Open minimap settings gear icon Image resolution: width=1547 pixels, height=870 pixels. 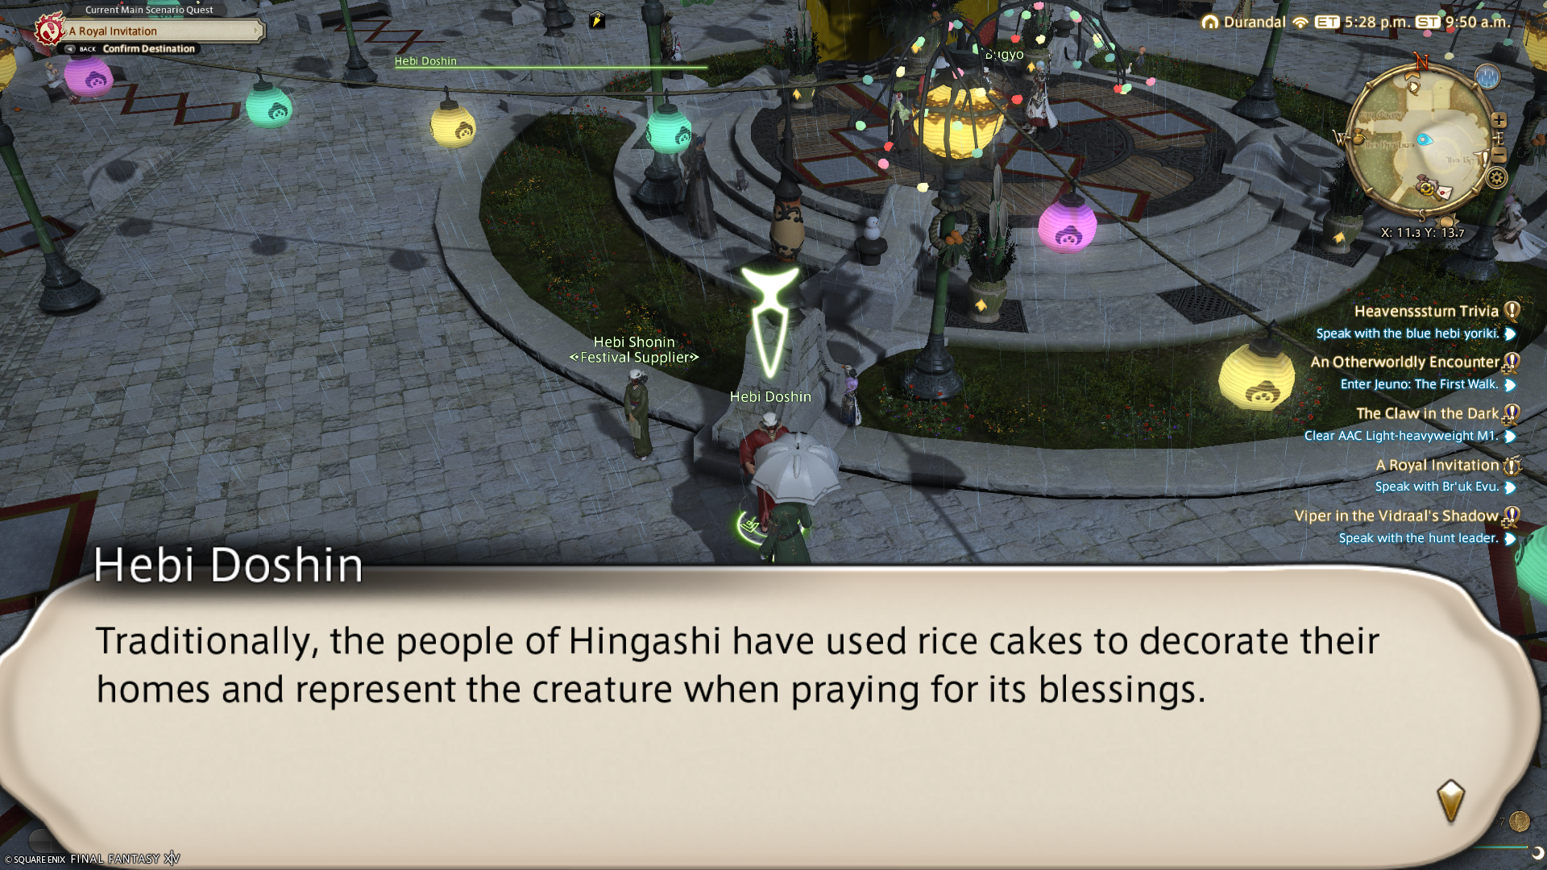pos(1497,178)
